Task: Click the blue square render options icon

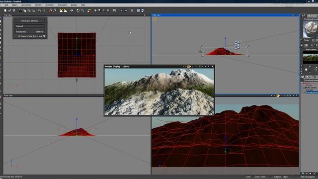Action: click(x=138, y=10)
